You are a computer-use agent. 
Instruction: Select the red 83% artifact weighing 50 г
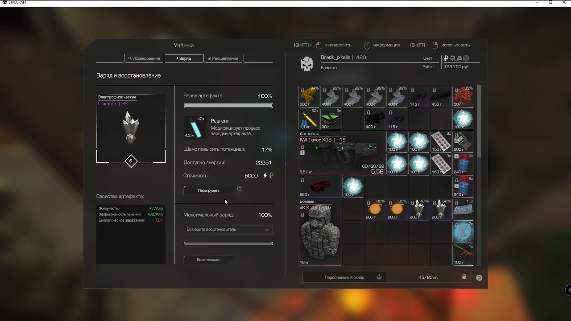463,97
